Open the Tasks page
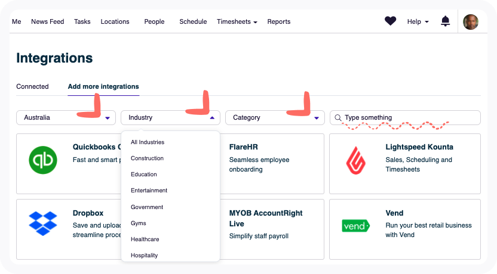The width and height of the screenshot is (497, 274). coord(82,21)
